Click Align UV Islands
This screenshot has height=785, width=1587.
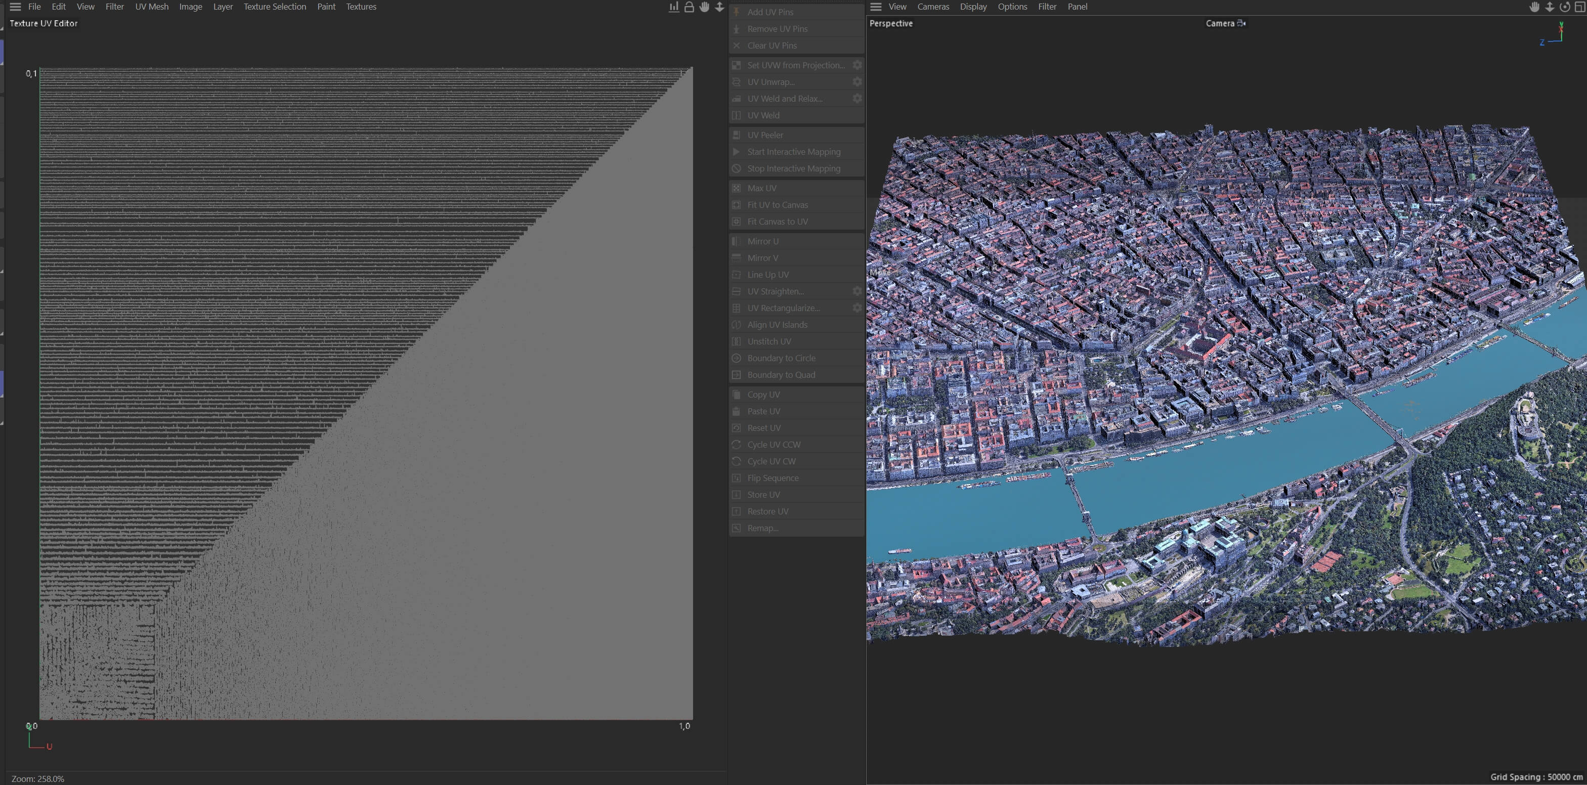797,324
